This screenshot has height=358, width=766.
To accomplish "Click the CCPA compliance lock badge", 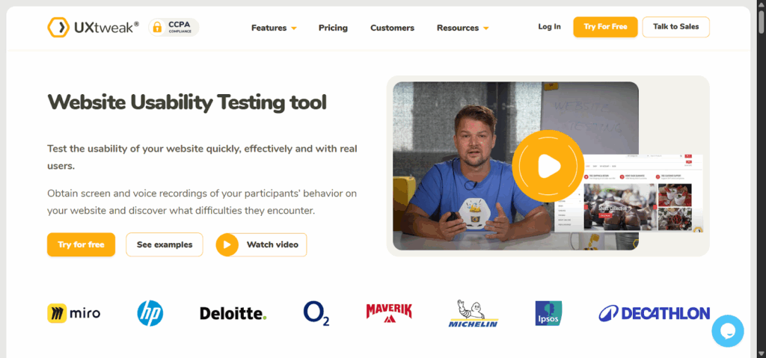I will tap(174, 28).
